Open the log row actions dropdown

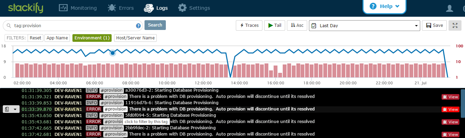10,109
